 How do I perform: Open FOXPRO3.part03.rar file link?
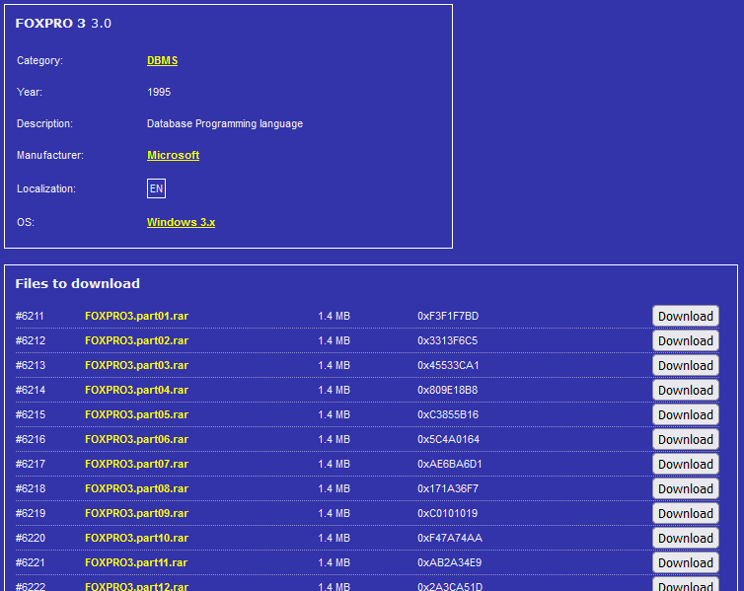(x=136, y=365)
